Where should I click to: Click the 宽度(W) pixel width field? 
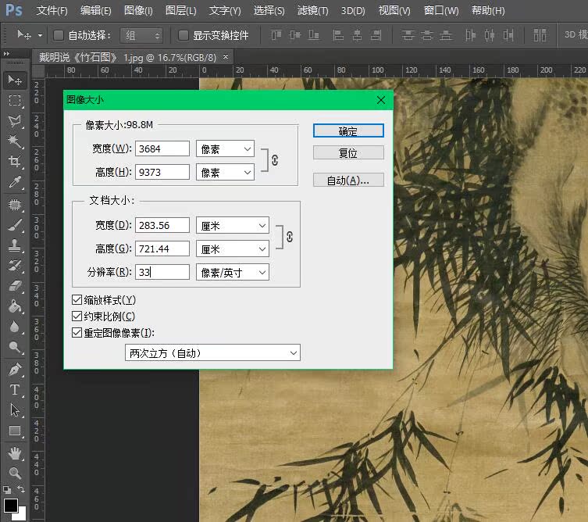[162, 148]
